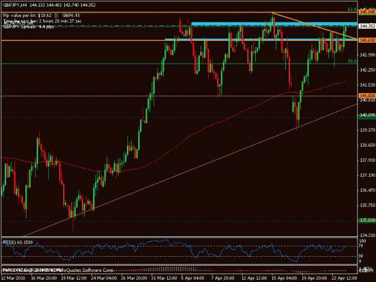Select the current price tag 144.352
This screenshot has width=376, height=282.
[x=367, y=26]
